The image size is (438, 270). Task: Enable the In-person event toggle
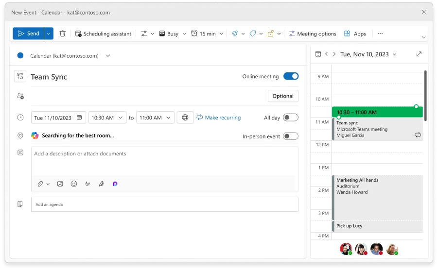[x=291, y=136]
